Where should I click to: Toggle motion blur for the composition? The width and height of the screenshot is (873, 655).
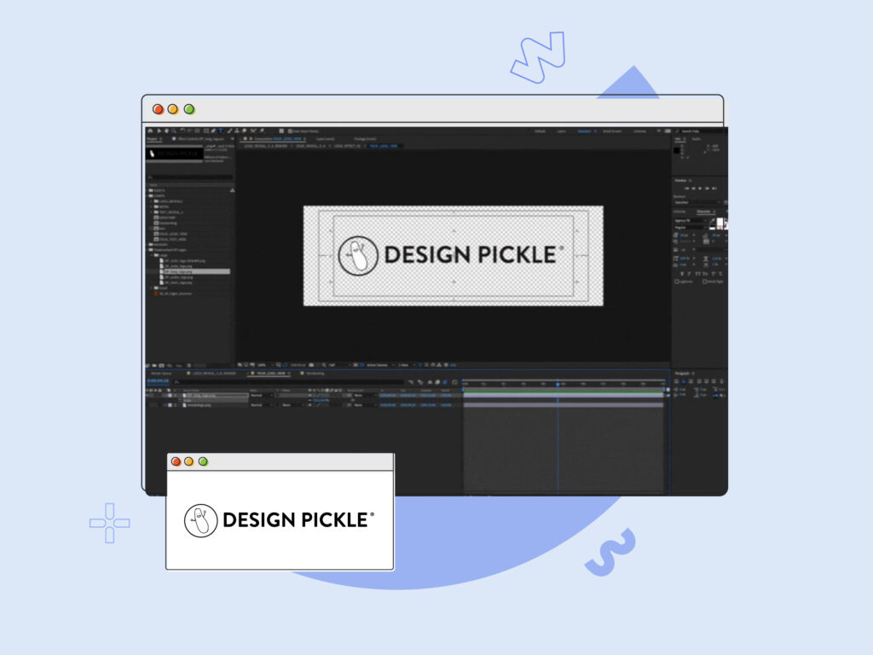point(445,382)
